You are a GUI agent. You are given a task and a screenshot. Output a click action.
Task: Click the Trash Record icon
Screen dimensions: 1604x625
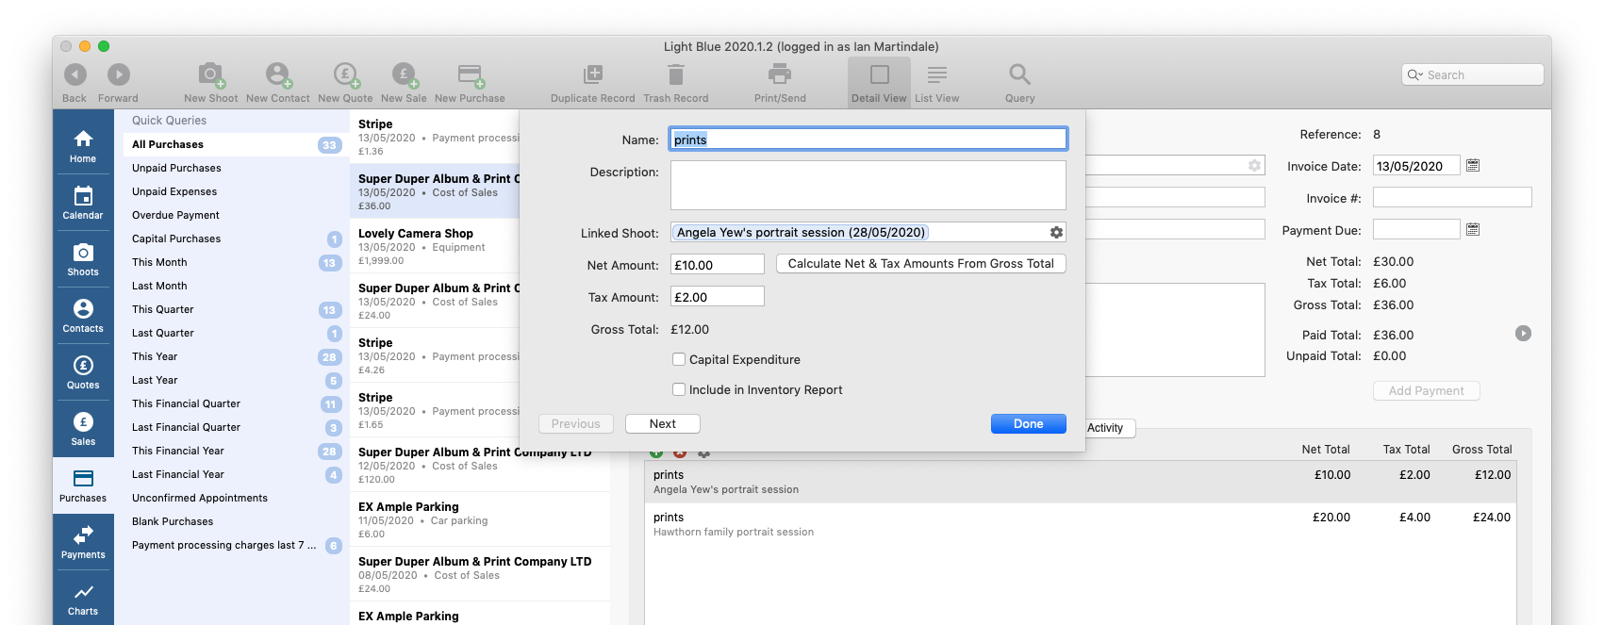675,74
